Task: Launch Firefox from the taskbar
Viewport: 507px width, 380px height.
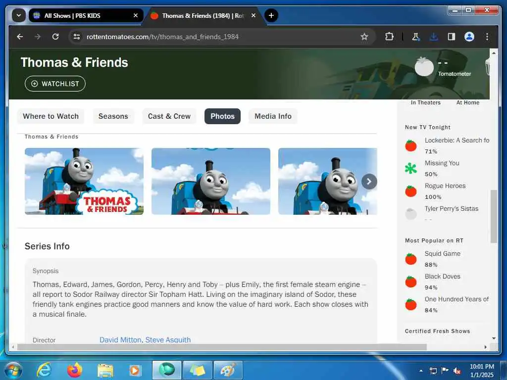Action: click(75, 370)
